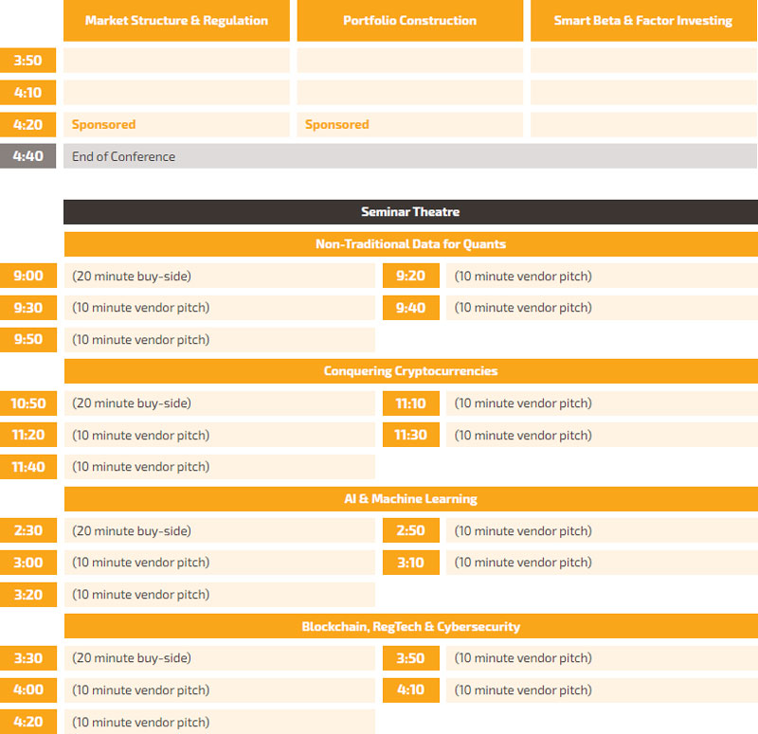The image size is (758, 734).
Task: Click the vendor pitch at 4:20 in Blockchain
Action: (220, 722)
